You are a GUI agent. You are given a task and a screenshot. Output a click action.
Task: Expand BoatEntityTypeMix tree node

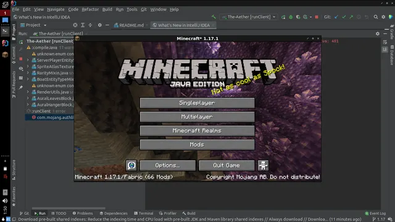click(x=28, y=80)
